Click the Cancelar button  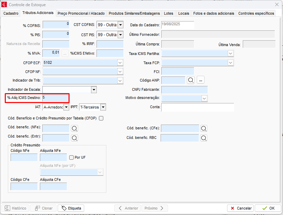240,208
